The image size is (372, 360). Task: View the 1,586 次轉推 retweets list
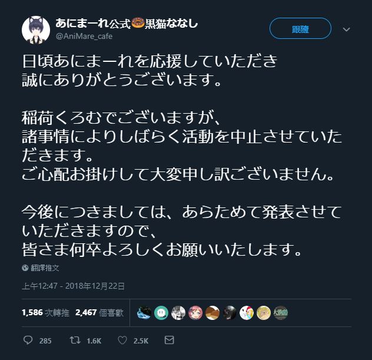pos(45,312)
